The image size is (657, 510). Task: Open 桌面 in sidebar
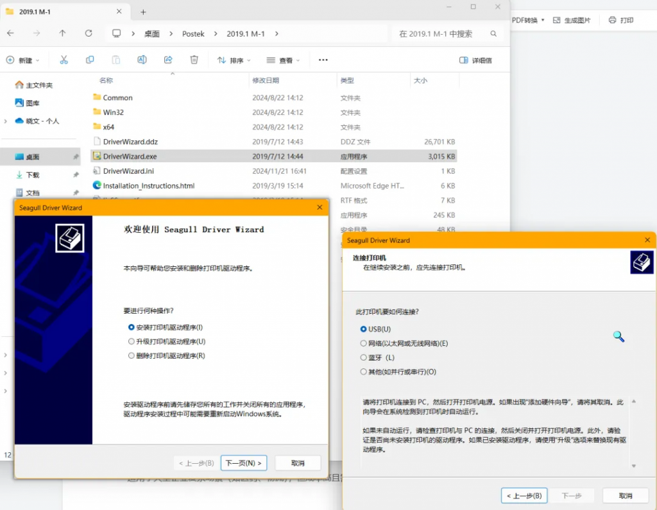point(41,157)
